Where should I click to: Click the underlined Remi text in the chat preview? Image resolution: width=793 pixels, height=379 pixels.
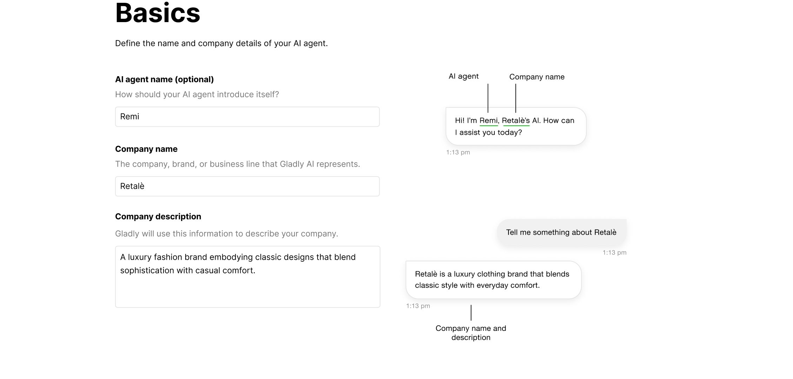click(489, 120)
